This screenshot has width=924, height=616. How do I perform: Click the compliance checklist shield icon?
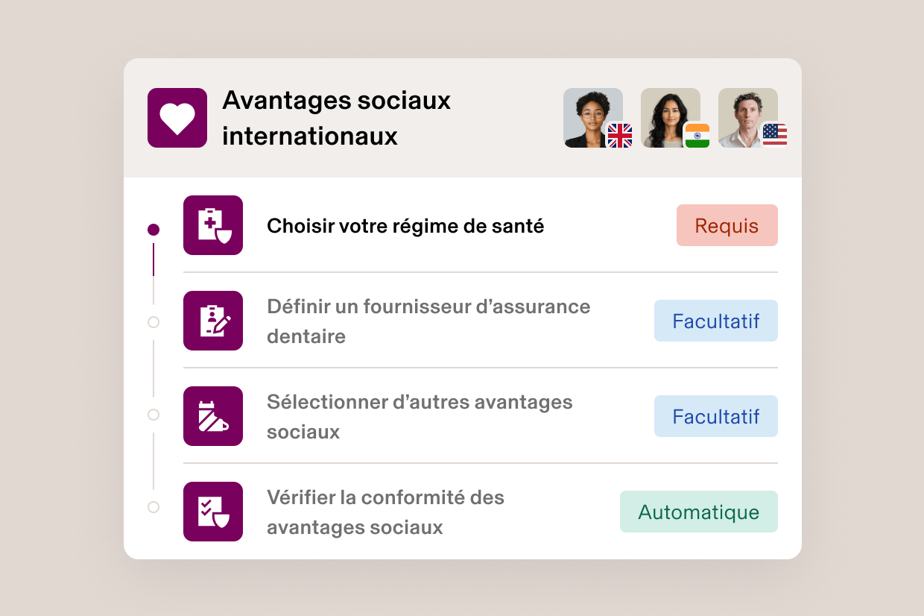pos(213,512)
